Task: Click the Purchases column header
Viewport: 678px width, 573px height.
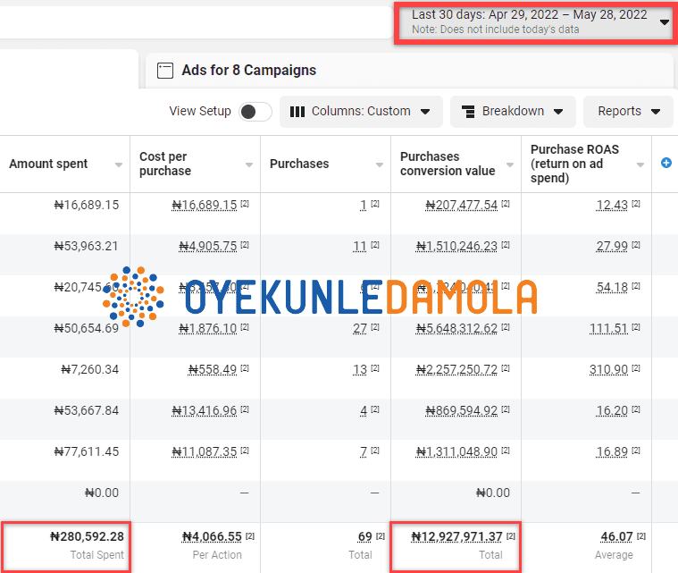Action: pyautogui.click(x=299, y=164)
